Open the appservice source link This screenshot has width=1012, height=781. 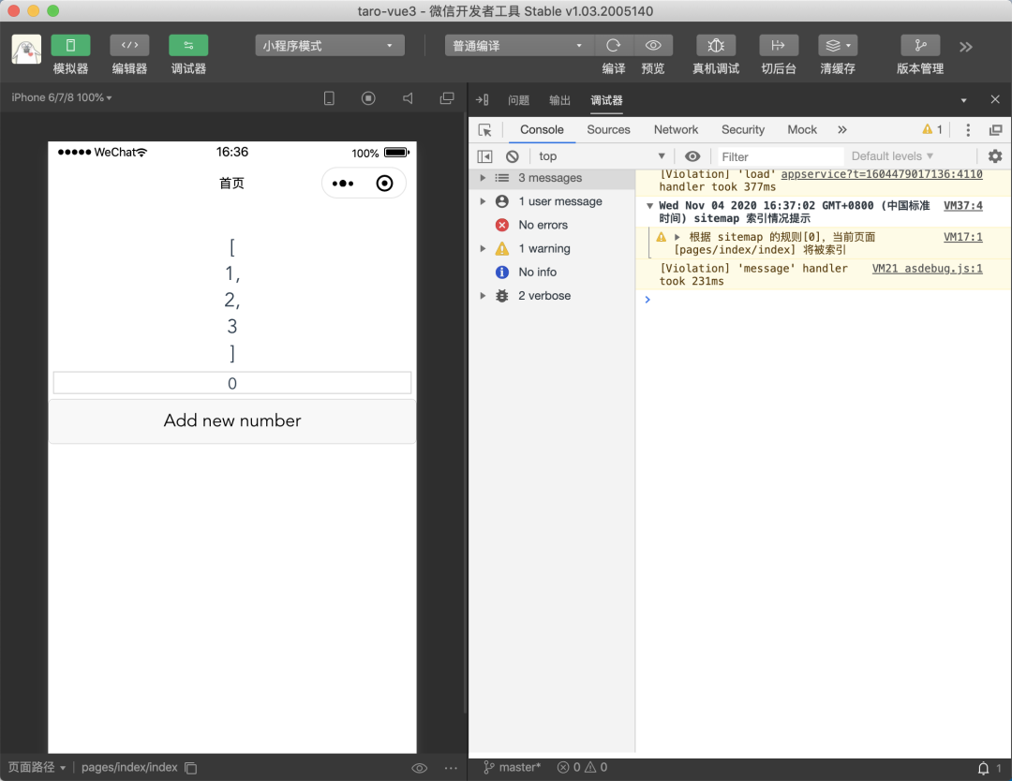[882, 174]
